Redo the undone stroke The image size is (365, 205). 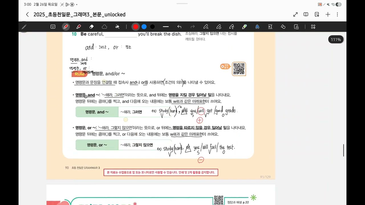click(192, 26)
